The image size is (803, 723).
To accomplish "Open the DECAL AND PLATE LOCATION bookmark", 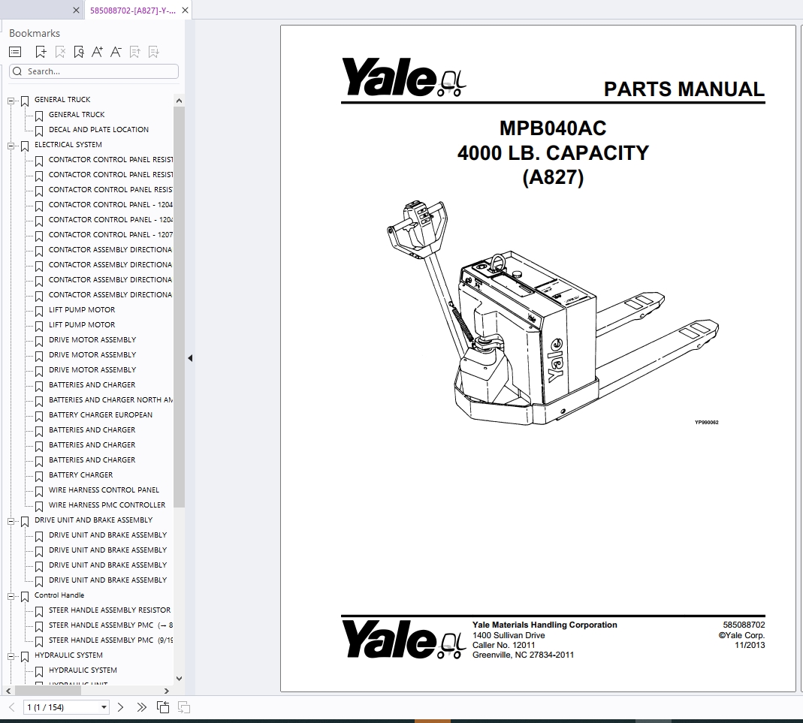I will [x=99, y=129].
